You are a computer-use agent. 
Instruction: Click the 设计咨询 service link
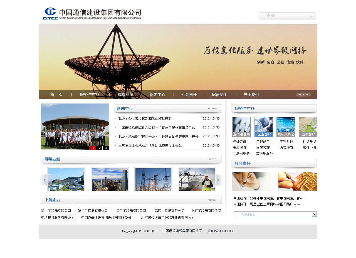(x=240, y=142)
